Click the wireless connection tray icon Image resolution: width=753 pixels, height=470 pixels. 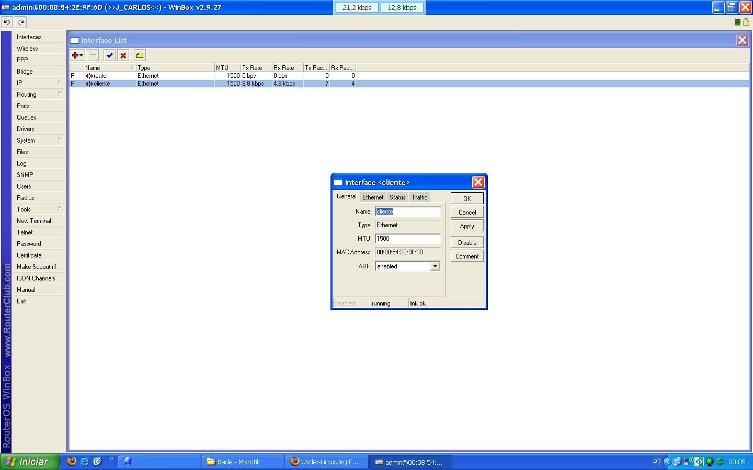coord(688,462)
